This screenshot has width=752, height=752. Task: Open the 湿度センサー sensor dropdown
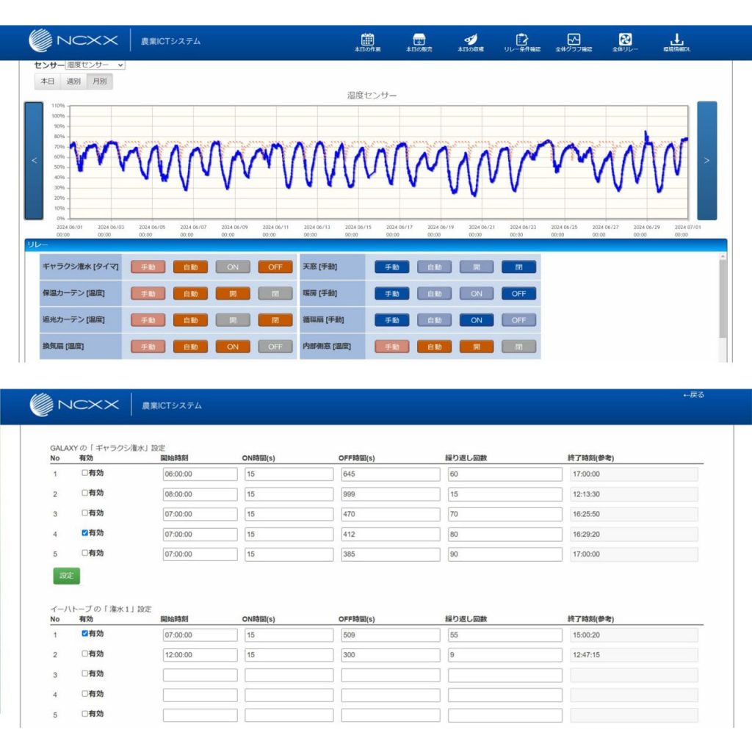(x=95, y=65)
